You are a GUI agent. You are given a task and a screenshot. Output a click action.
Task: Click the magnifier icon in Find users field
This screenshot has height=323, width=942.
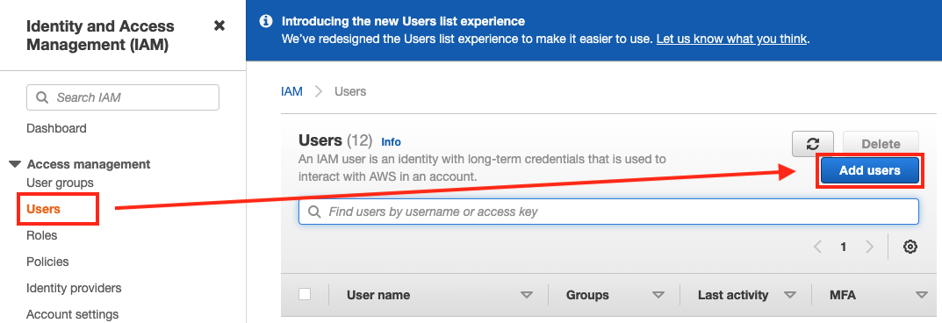314,212
